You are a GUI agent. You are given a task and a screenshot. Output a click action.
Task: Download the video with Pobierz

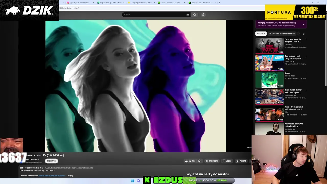click(241, 161)
